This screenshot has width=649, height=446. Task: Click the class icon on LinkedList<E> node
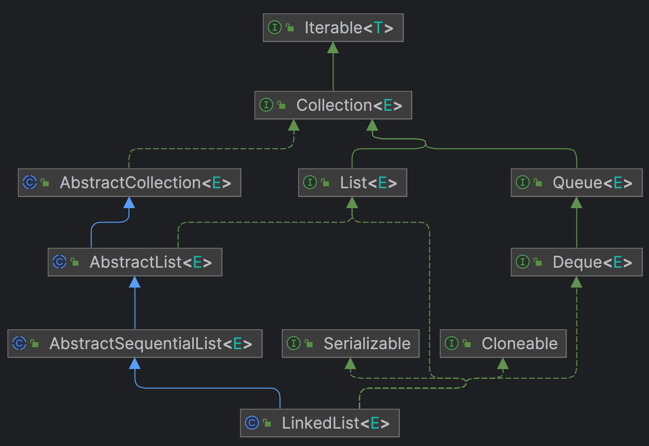click(252, 423)
